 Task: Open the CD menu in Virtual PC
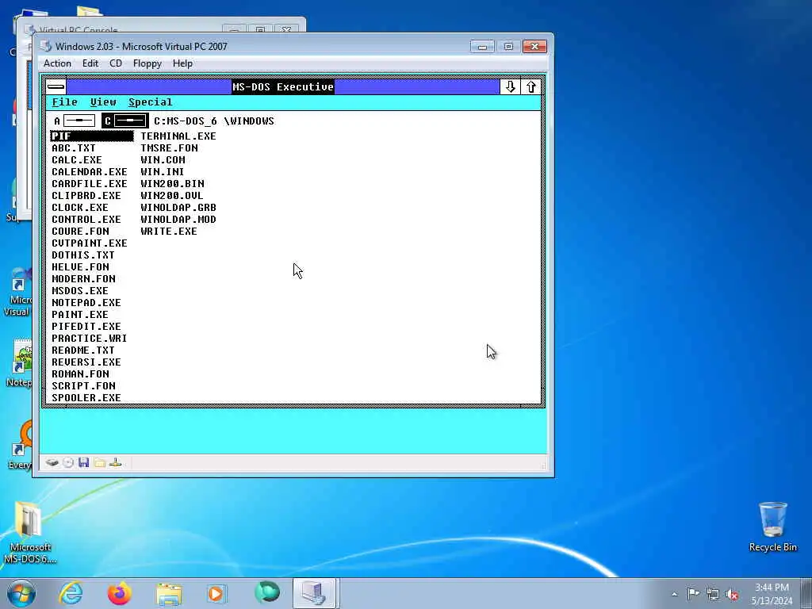[116, 63]
